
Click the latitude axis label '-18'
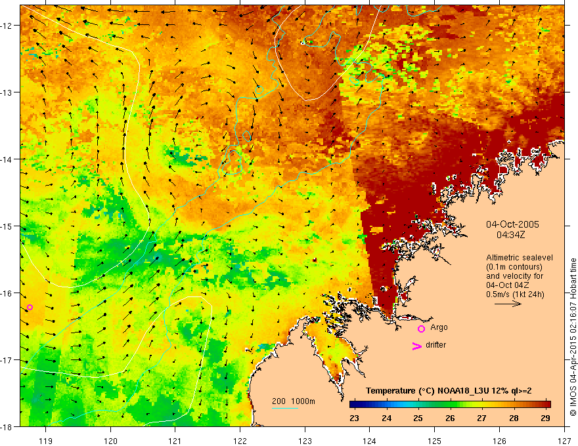point(7,427)
